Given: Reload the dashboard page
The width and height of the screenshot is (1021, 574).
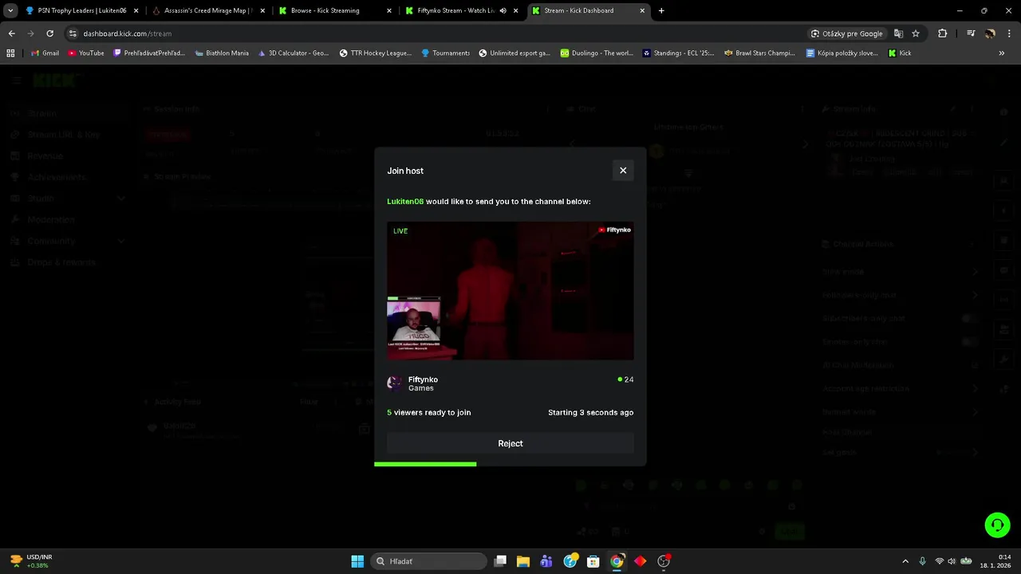Looking at the screenshot, I should click(49, 33).
